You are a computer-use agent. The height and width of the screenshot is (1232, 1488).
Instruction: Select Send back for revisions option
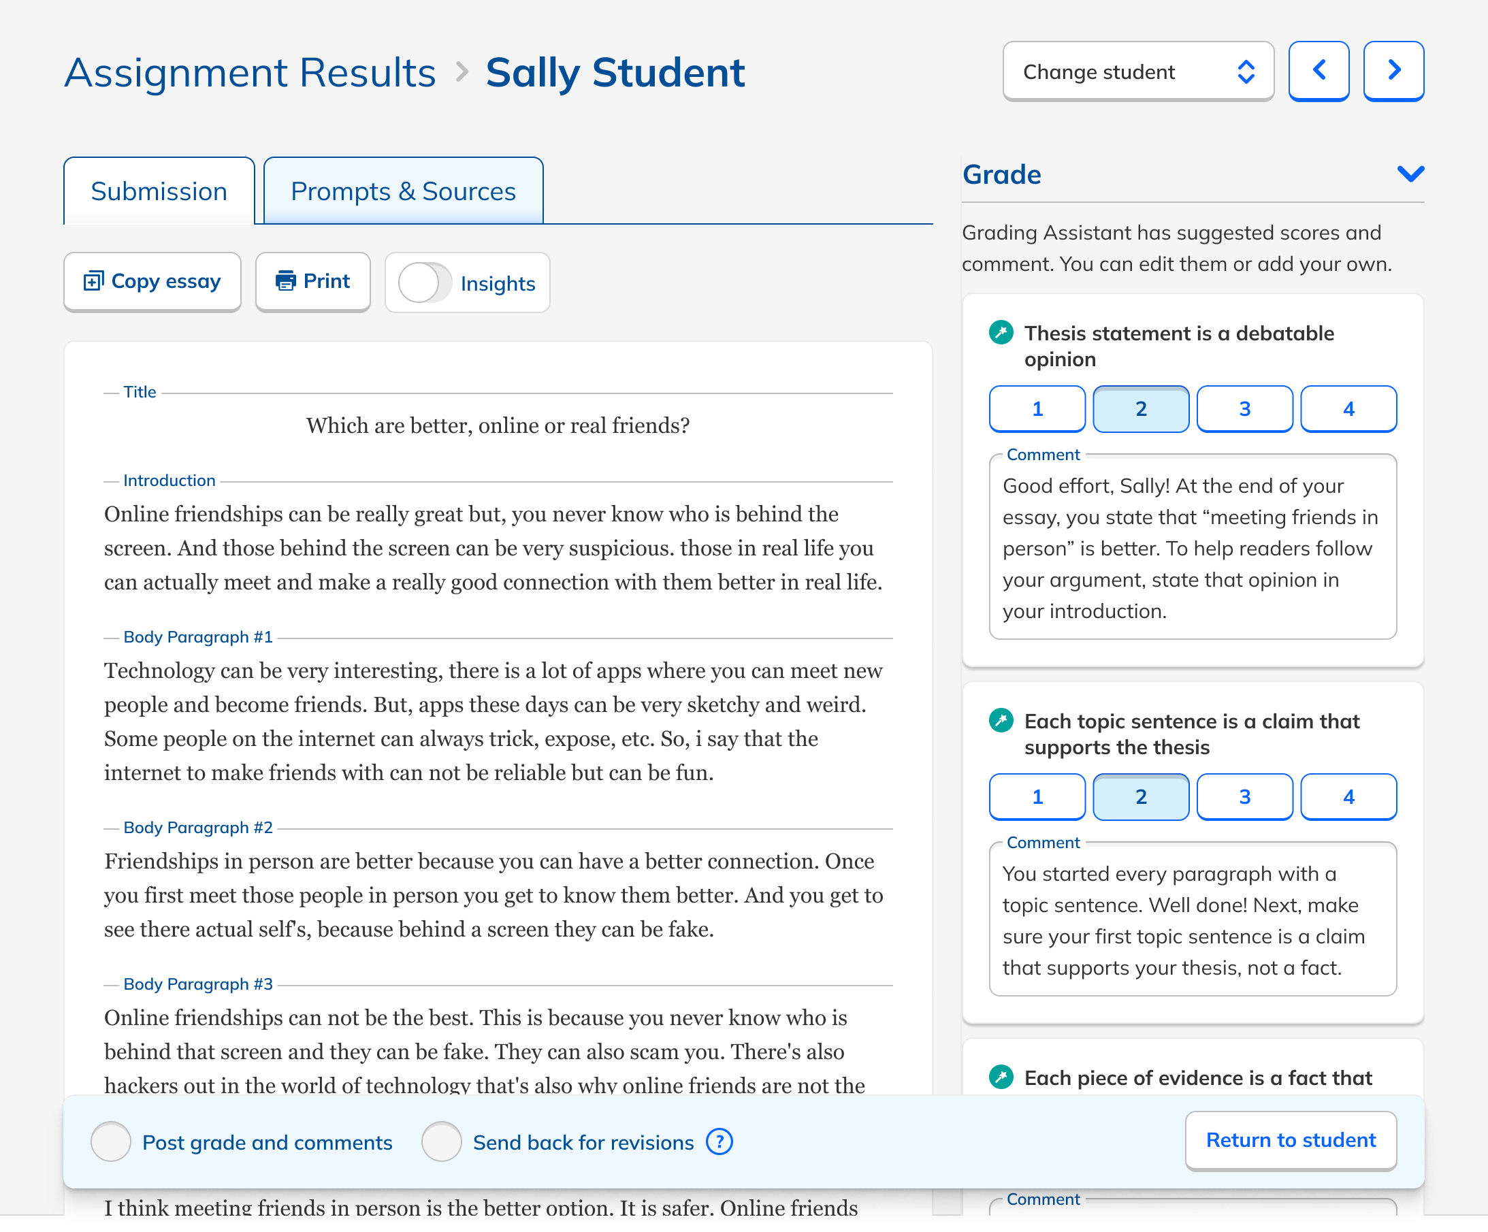pos(442,1141)
